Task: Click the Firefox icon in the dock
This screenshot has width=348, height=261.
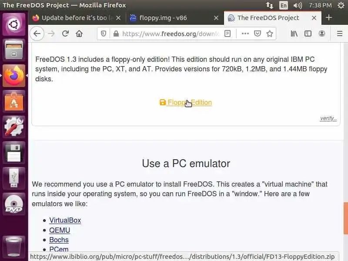Action: (x=14, y=76)
